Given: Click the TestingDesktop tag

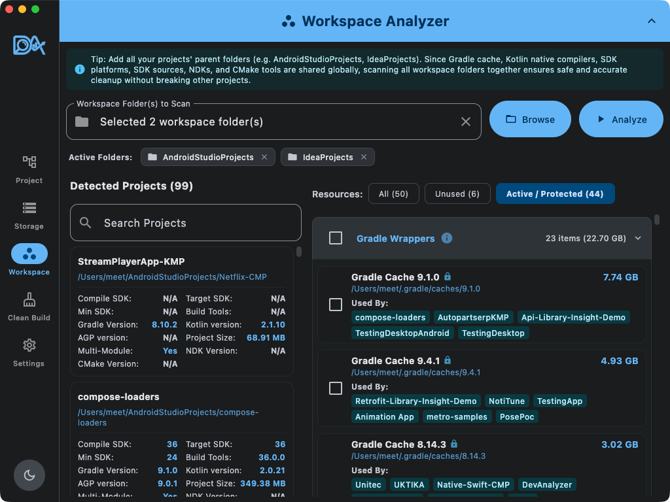Looking at the screenshot, I should coord(493,333).
